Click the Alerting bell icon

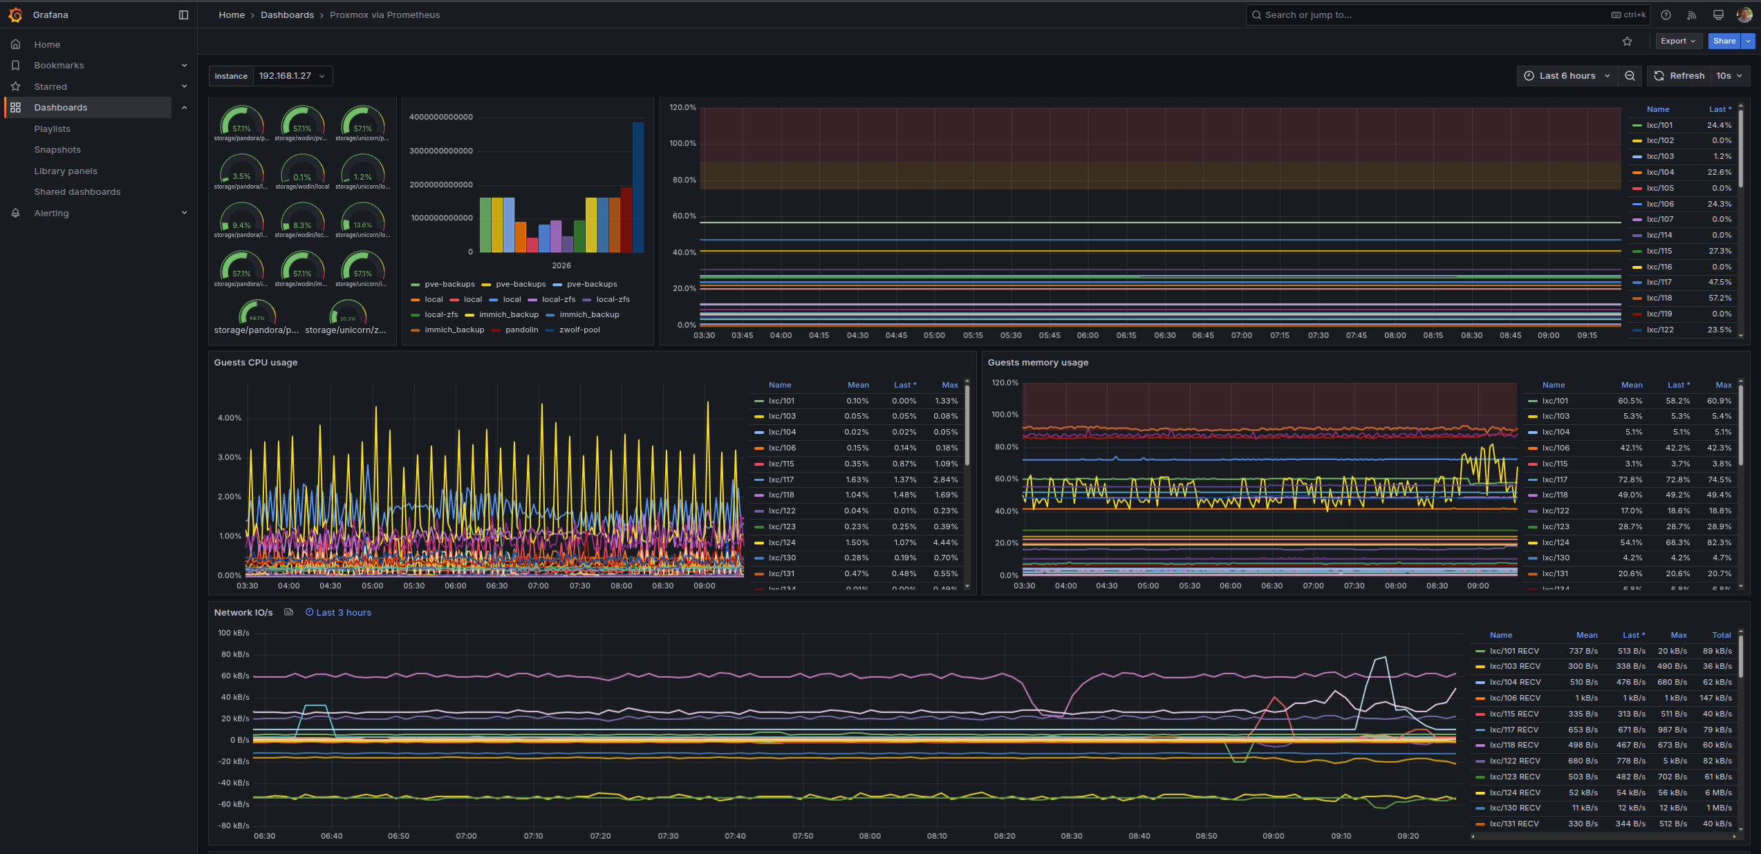[16, 213]
